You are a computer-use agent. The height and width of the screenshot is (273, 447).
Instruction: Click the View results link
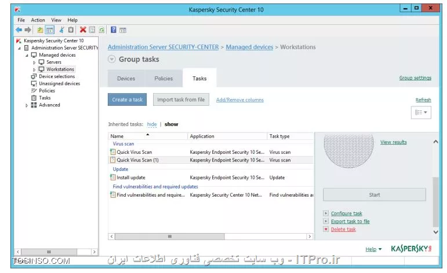tap(394, 142)
